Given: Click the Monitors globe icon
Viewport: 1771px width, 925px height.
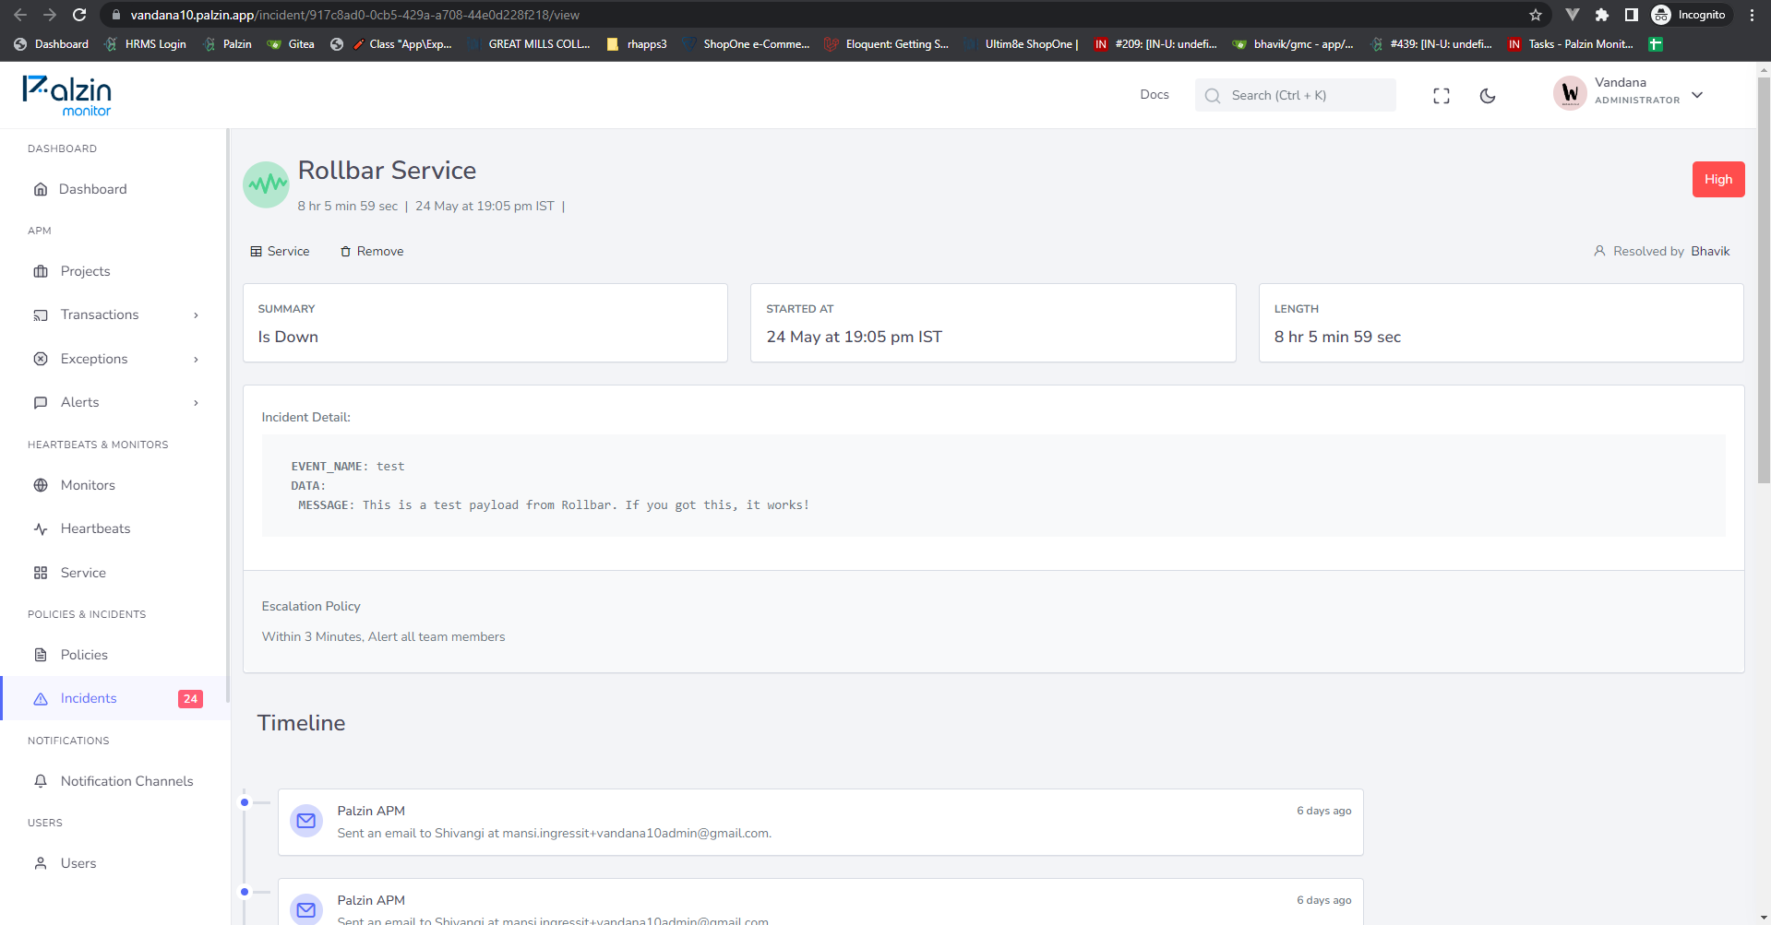Looking at the screenshot, I should tap(41, 485).
